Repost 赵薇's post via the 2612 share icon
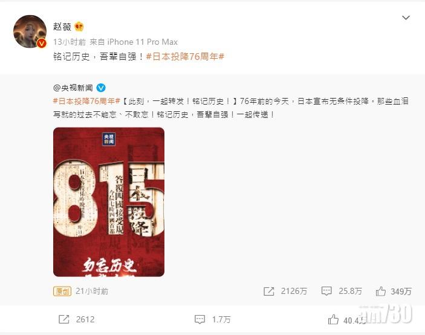This screenshot has width=425, height=335. 64,319
